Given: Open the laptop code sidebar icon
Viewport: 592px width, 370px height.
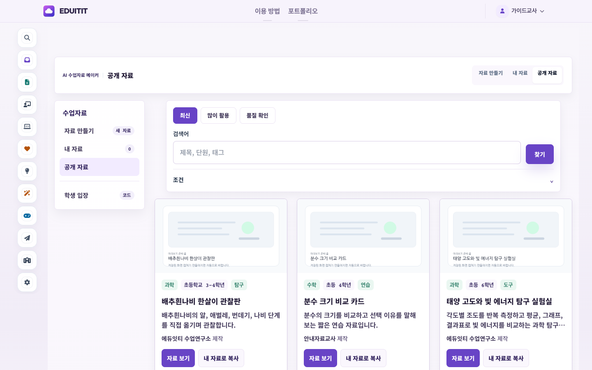Looking at the screenshot, I should pyautogui.click(x=27, y=127).
